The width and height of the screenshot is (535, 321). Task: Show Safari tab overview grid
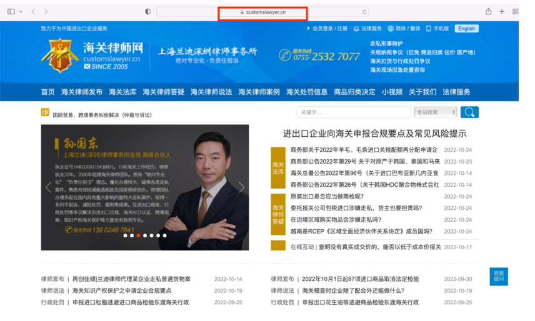(515, 12)
